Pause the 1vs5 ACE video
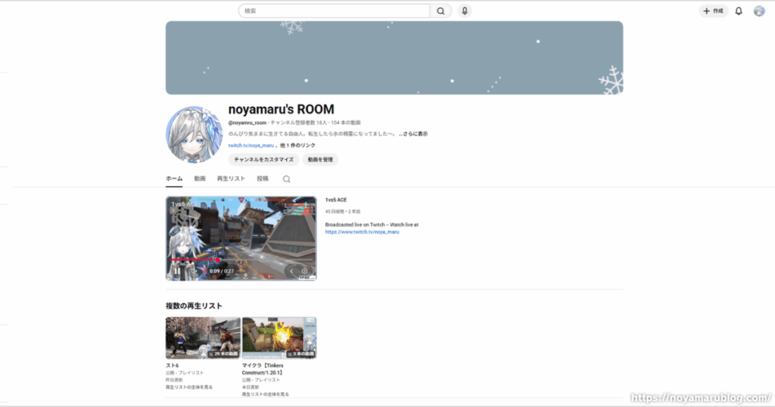The height and width of the screenshot is (407, 775). 177,271
